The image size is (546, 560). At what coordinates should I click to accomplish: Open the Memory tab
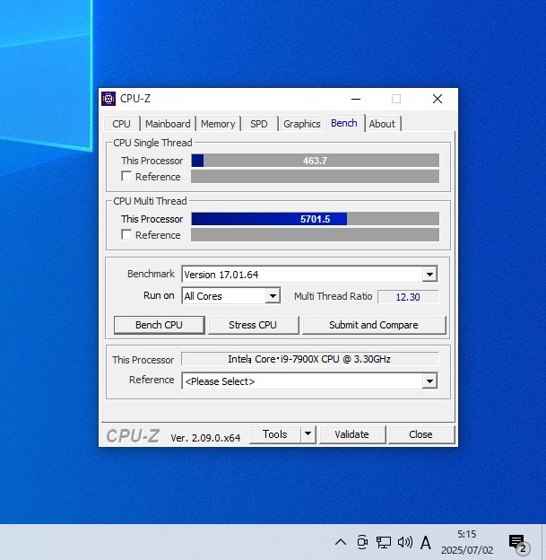coord(218,124)
